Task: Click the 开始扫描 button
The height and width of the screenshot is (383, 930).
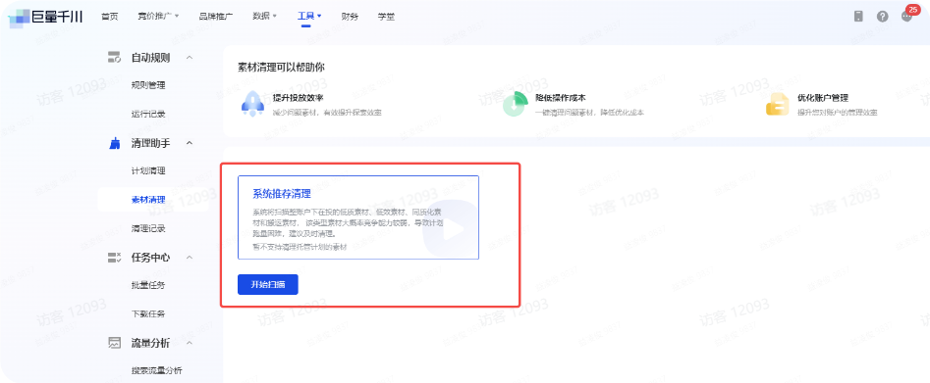Action: coord(267,285)
